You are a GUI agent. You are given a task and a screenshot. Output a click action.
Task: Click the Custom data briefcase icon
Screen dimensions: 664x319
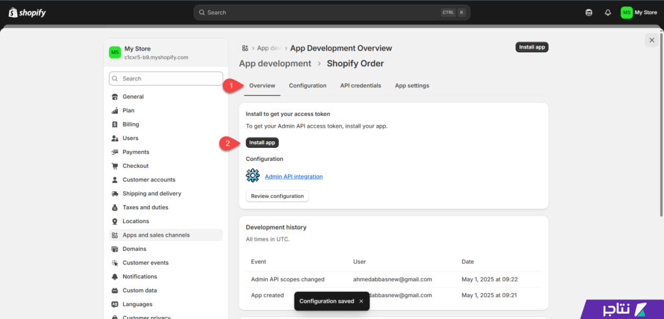(x=115, y=290)
